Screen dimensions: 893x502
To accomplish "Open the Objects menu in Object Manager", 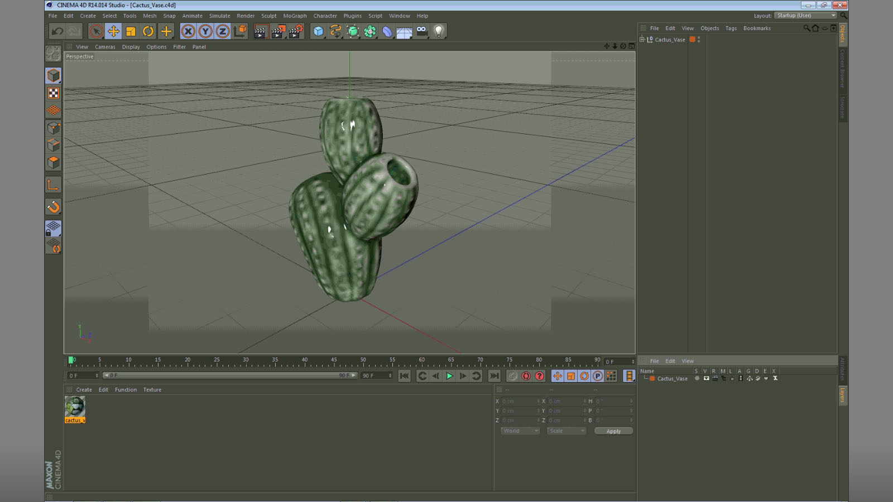I will pyautogui.click(x=709, y=28).
